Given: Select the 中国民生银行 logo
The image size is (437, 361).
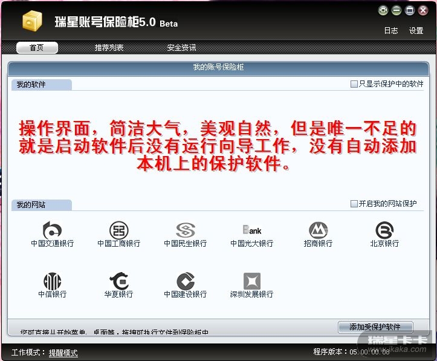Looking at the screenshot, I should [x=186, y=230].
